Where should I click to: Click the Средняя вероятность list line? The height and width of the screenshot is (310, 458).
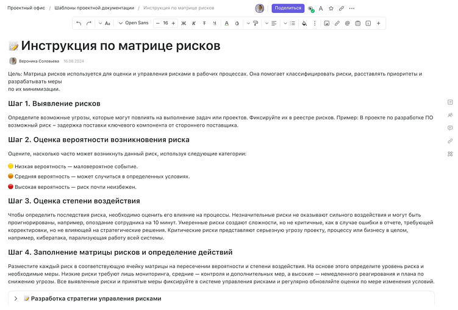pos(99,177)
